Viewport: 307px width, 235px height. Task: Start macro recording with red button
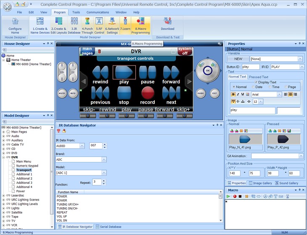tap(235, 196)
